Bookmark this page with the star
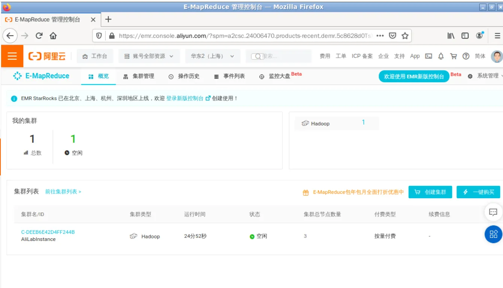The width and height of the screenshot is (503, 288). coord(405,36)
